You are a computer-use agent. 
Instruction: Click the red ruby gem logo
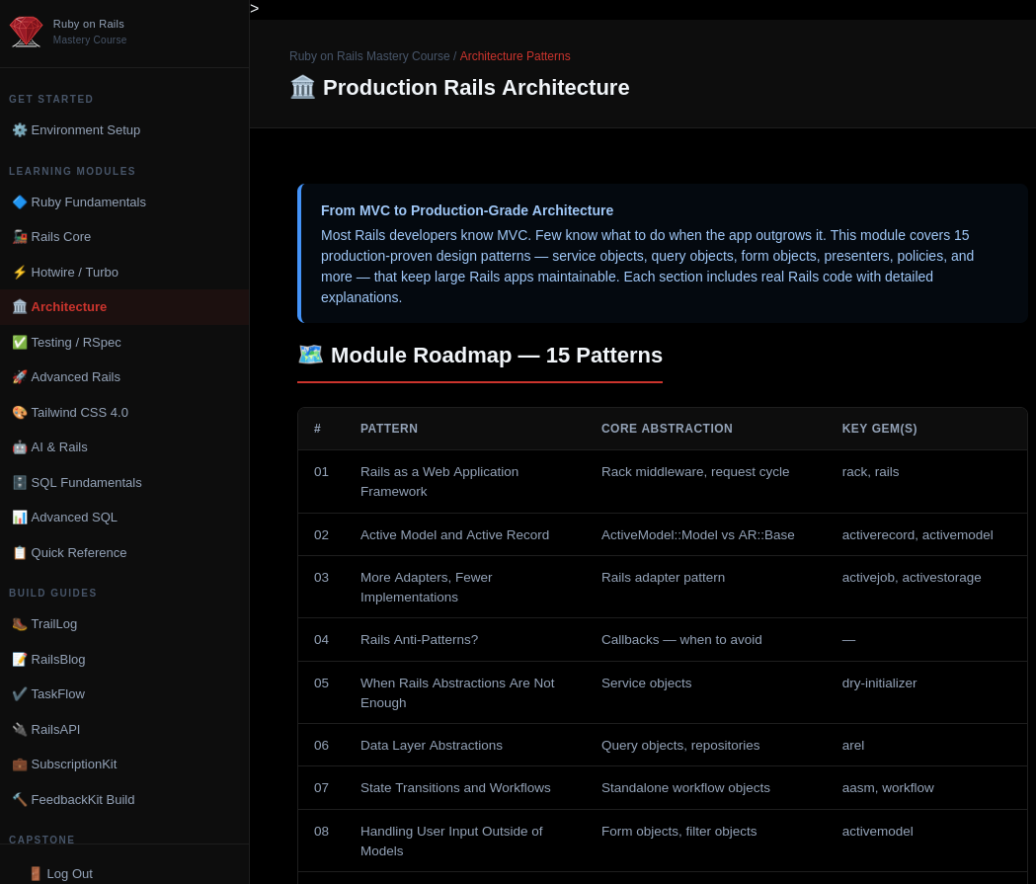(x=27, y=32)
